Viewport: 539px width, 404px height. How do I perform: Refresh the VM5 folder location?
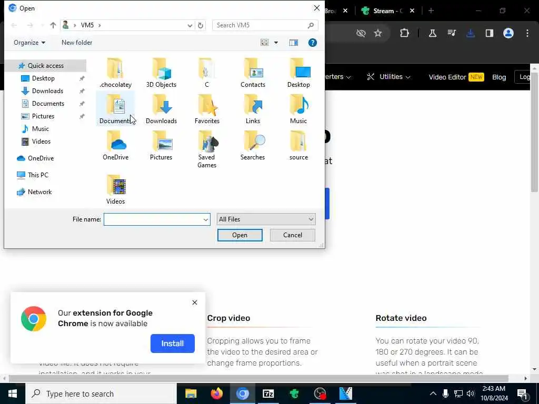[201, 25]
